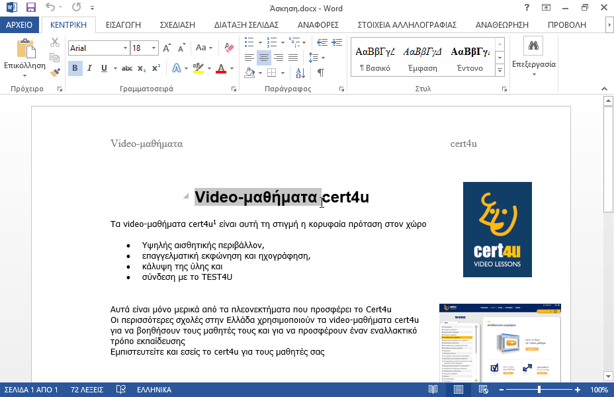Open the Γραμματοσειρά dialog launcher
Screen dimensions: 614x397
(x=234, y=89)
